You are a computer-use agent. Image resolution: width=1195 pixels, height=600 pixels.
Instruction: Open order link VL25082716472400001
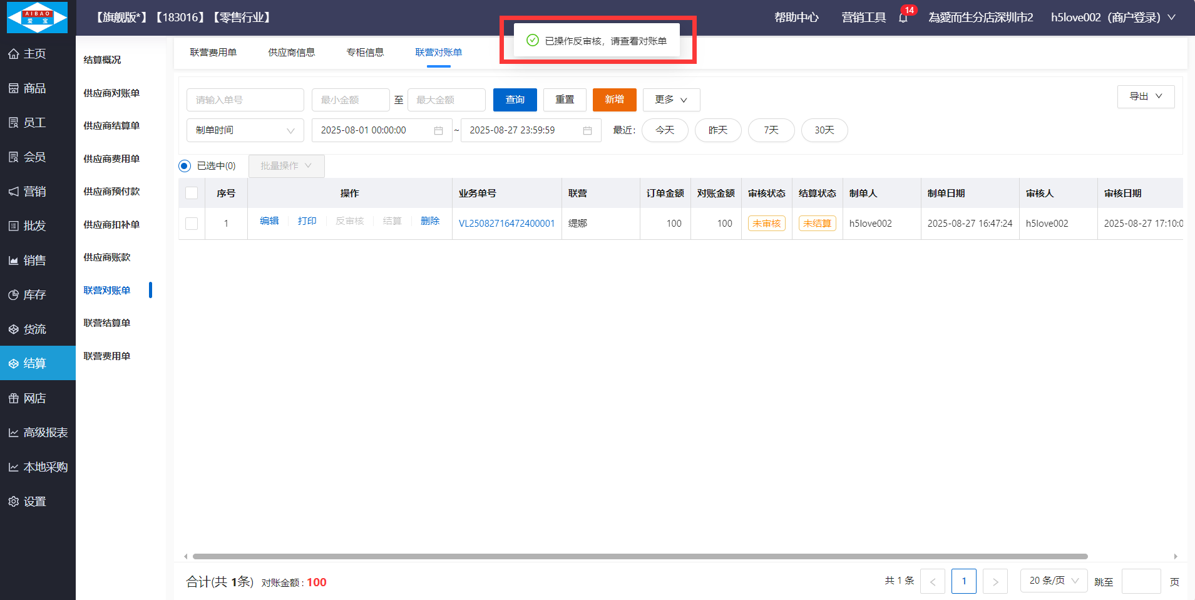click(506, 224)
